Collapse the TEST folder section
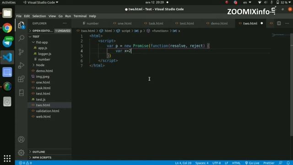This screenshot has width=293, height=165. (50, 37)
